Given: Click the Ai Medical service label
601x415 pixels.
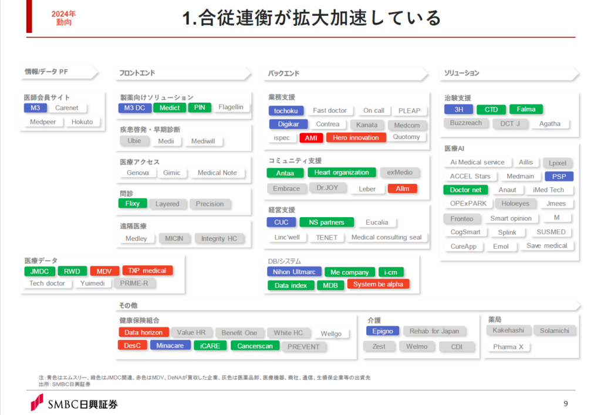Looking at the screenshot, I should pos(477,163).
